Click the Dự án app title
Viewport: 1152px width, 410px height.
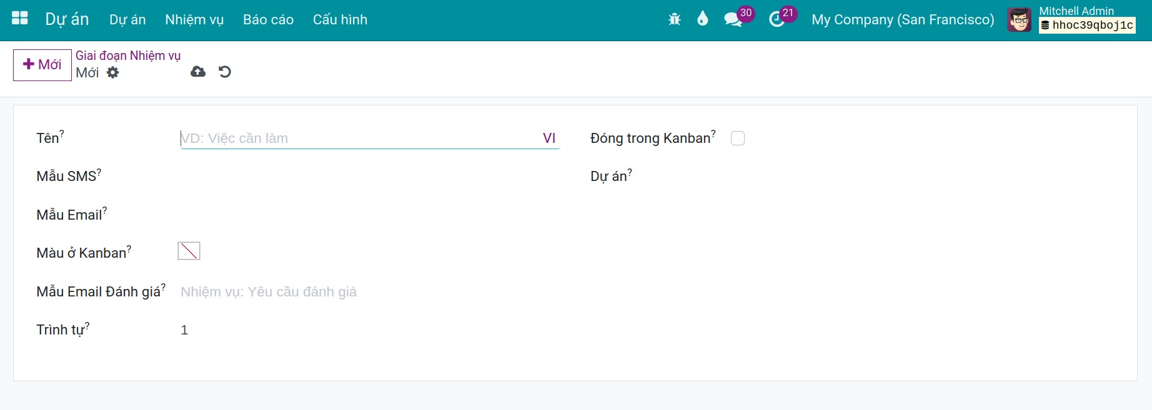pos(67,19)
